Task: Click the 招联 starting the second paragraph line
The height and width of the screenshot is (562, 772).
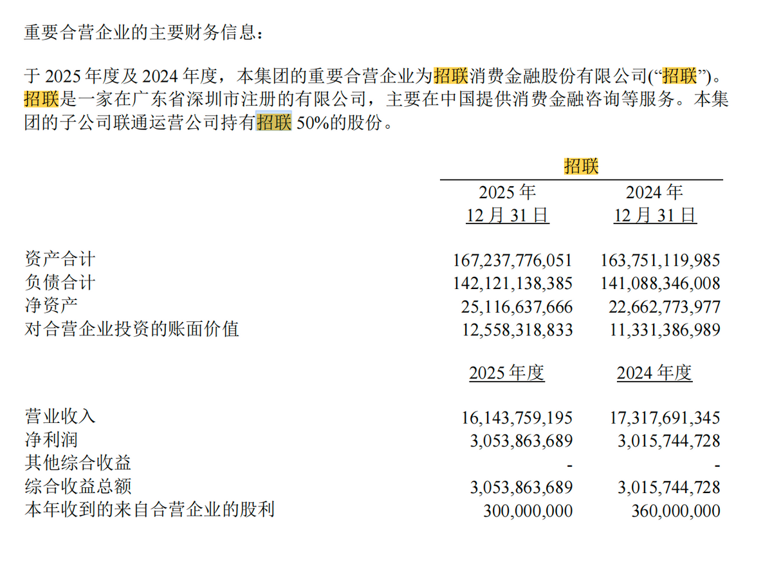Action: pyautogui.click(x=42, y=99)
